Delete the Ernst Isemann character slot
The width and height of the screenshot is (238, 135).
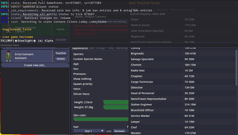pyautogui.click(x=61, y=59)
